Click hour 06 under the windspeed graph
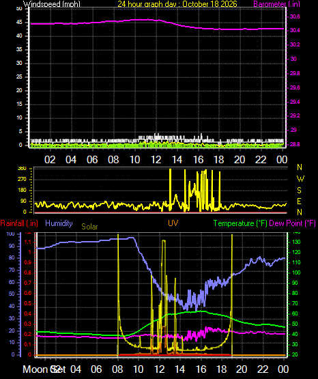Image resolution: width=318 pixels, height=379 pixels. click(92, 160)
